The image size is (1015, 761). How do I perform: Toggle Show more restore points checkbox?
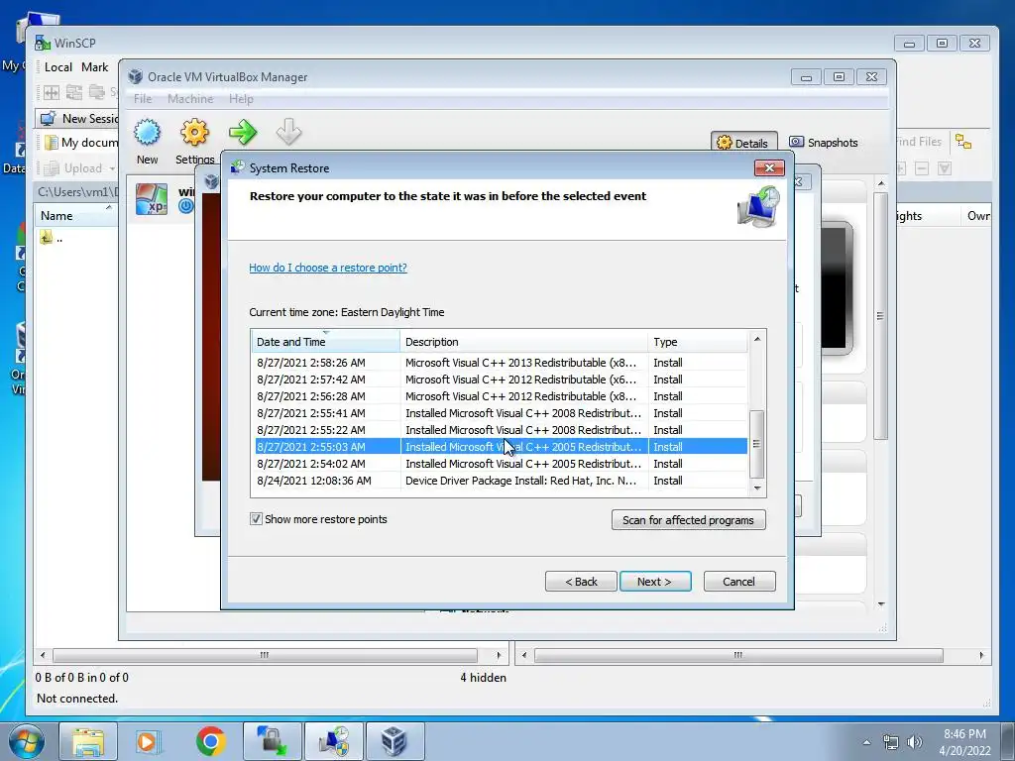pos(257,519)
